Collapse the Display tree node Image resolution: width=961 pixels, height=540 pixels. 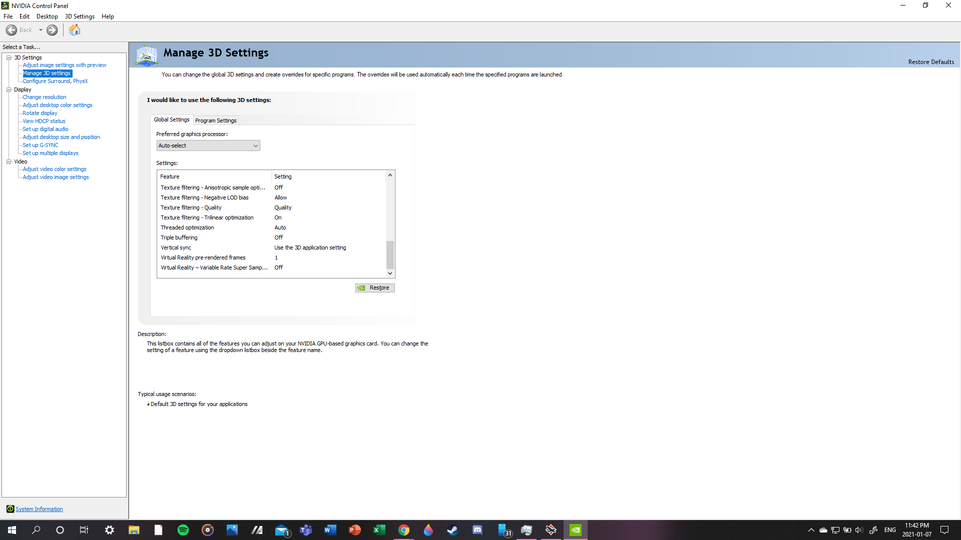pyautogui.click(x=9, y=89)
